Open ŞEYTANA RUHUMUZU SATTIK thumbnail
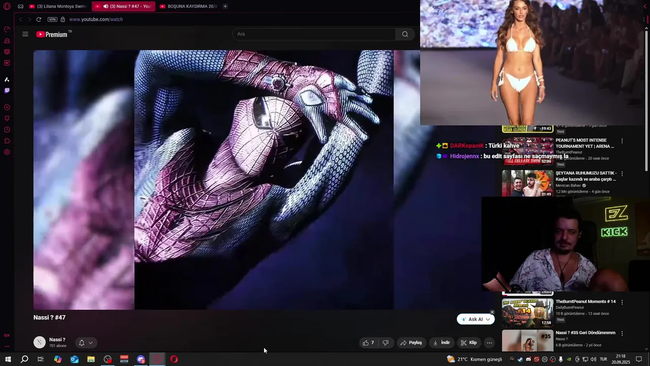This screenshot has height=366, width=650. (528, 184)
